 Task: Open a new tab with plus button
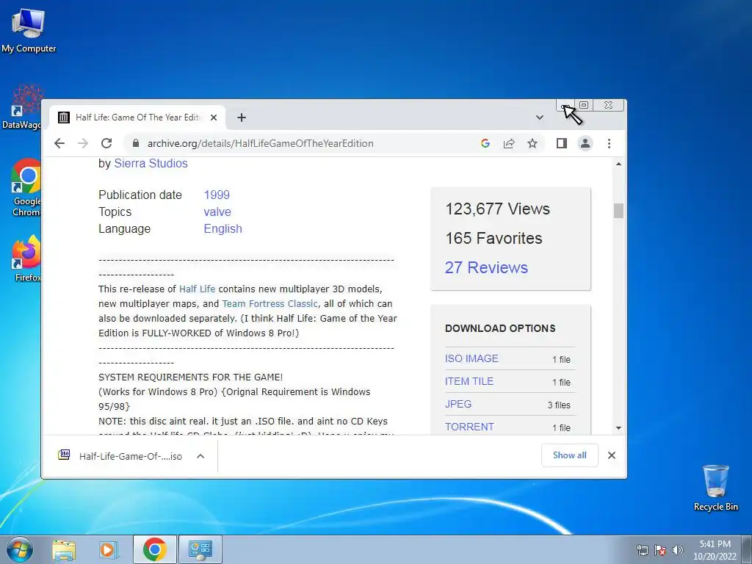tap(242, 117)
